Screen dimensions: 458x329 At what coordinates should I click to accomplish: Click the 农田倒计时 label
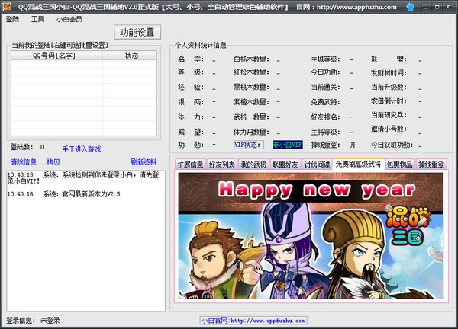point(389,101)
